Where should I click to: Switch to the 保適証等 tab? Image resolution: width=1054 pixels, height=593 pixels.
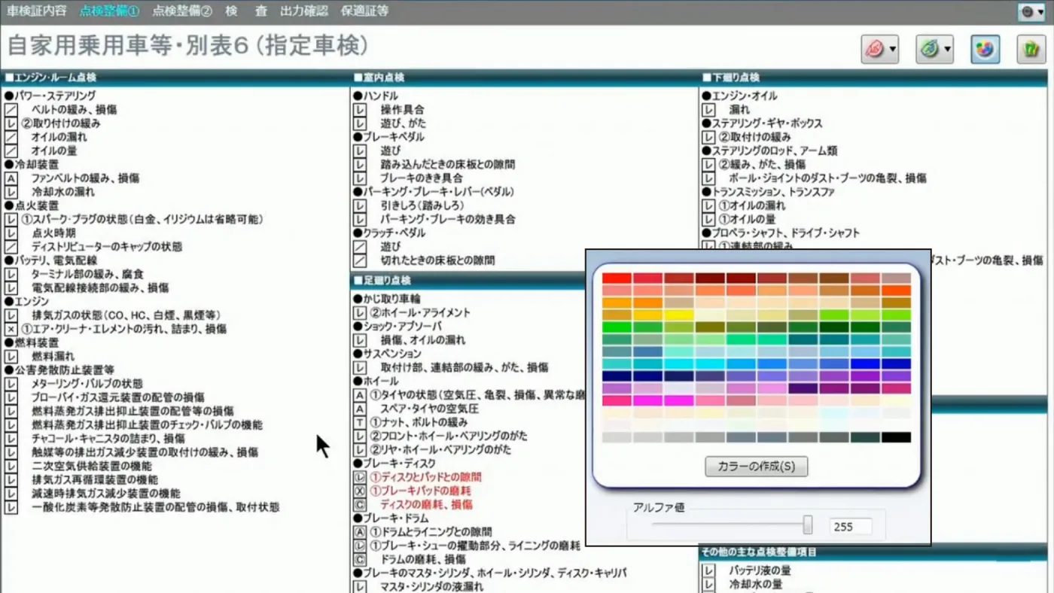pos(365,11)
